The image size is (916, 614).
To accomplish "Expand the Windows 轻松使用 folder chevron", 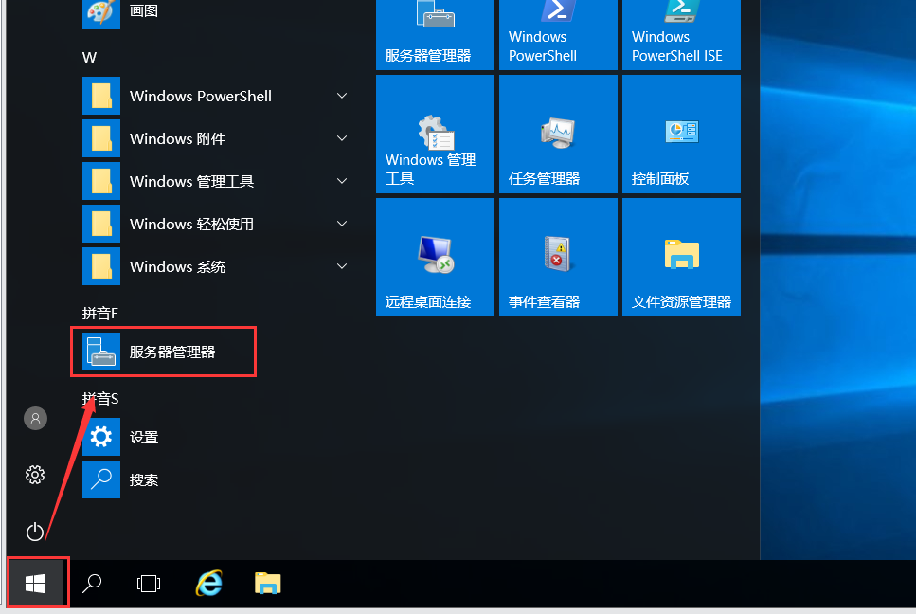I will pyautogui.click(x=342, y=224).
